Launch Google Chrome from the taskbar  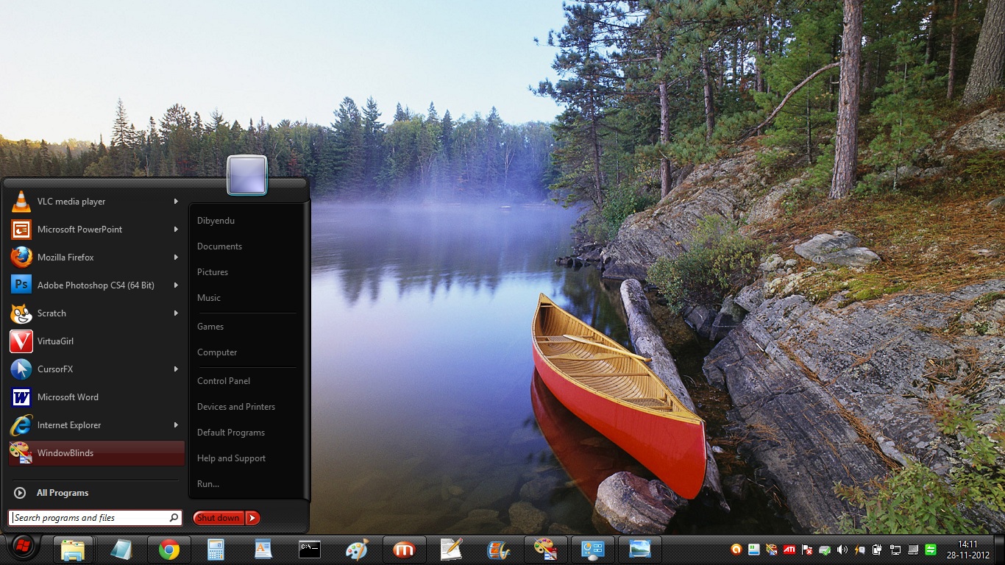[168, 550]
